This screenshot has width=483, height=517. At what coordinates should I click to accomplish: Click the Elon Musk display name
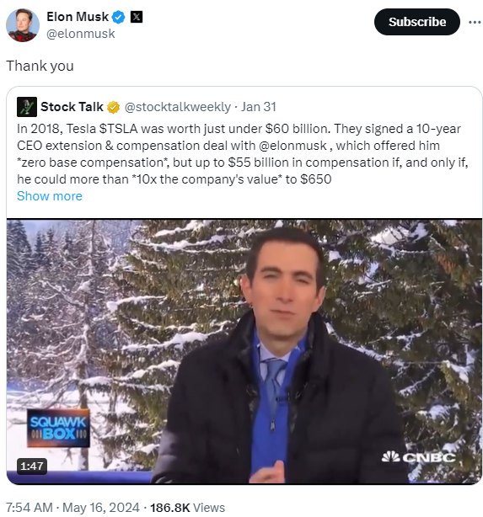(78, 17)
